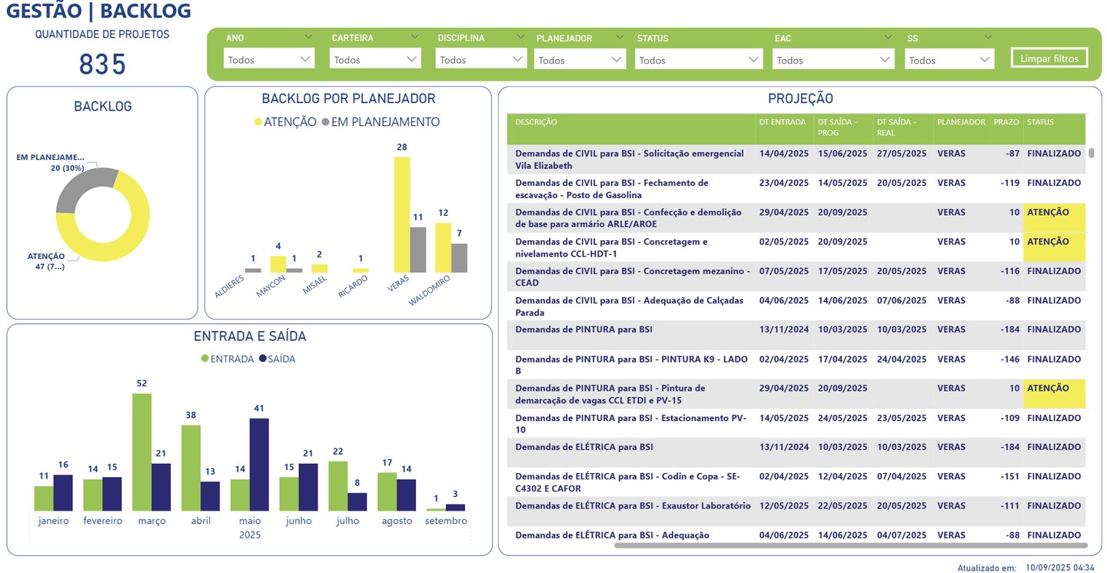The width and height of the screenshot is (1107, 573).
Task: Select the VERAS gray bar labeled 11
Action: click(x=417, y=250)
